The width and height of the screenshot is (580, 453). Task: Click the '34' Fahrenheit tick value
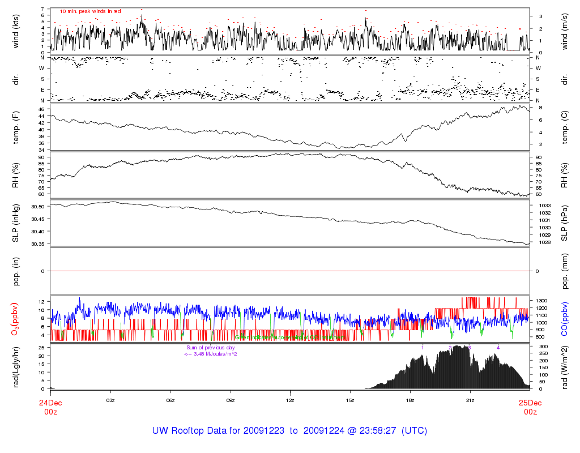pos(41,150)
